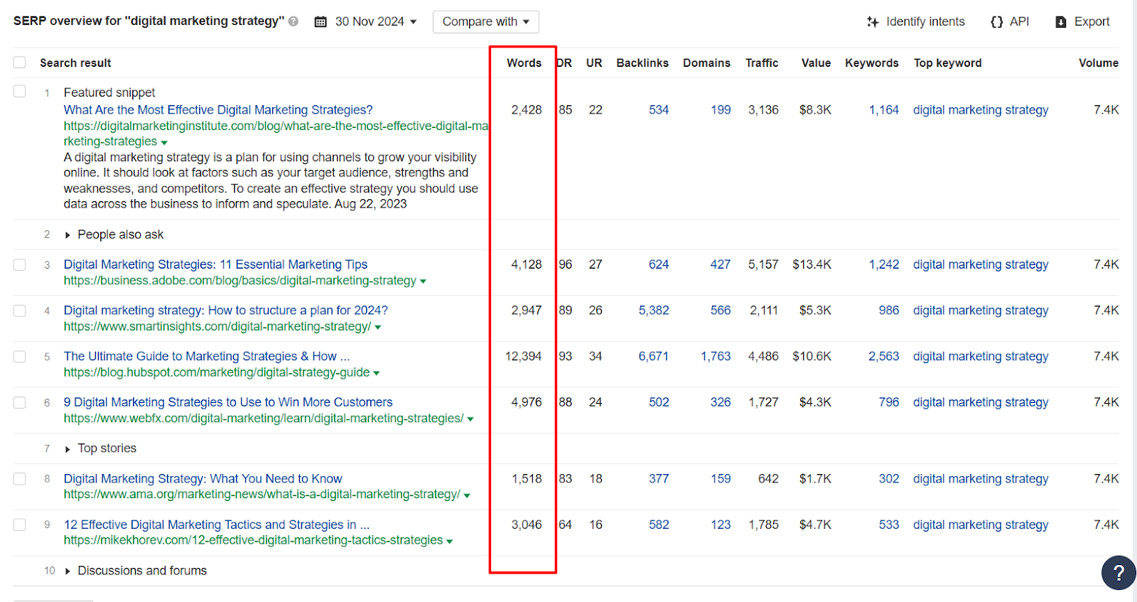This screenshot has width=1137, height=602.
Task: Open URL dropdown arrow for webfx.com link
Action: point(470,419)
